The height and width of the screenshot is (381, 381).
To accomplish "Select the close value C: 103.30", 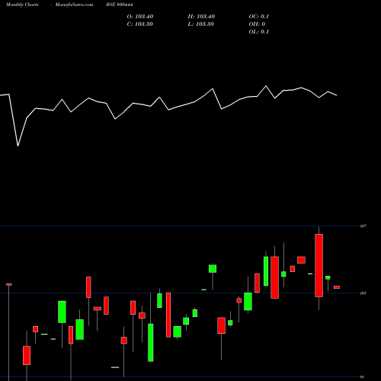I will (x=139, y=24).
